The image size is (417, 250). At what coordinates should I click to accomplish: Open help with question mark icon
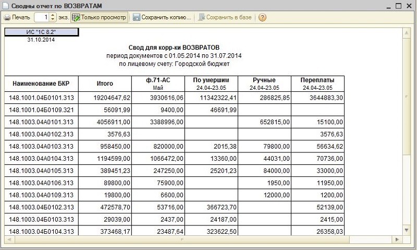click(x=262, y=17)
